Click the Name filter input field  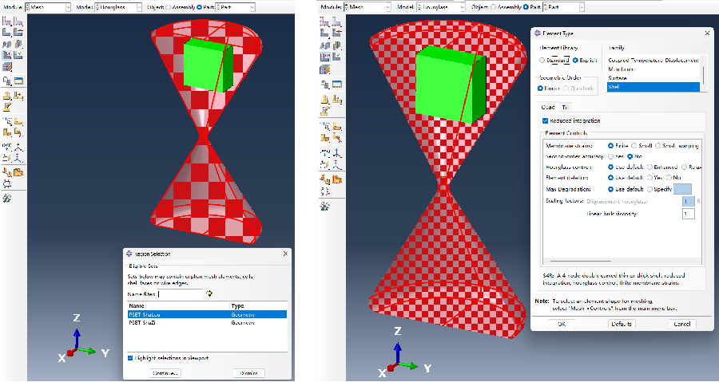tap(181, 294)
